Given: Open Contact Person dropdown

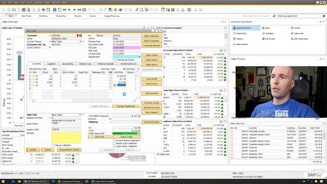Looking at the screenshot, I should (80, 41).
